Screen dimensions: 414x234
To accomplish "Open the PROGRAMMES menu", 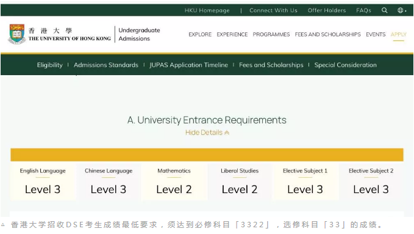I will (271, 34).
